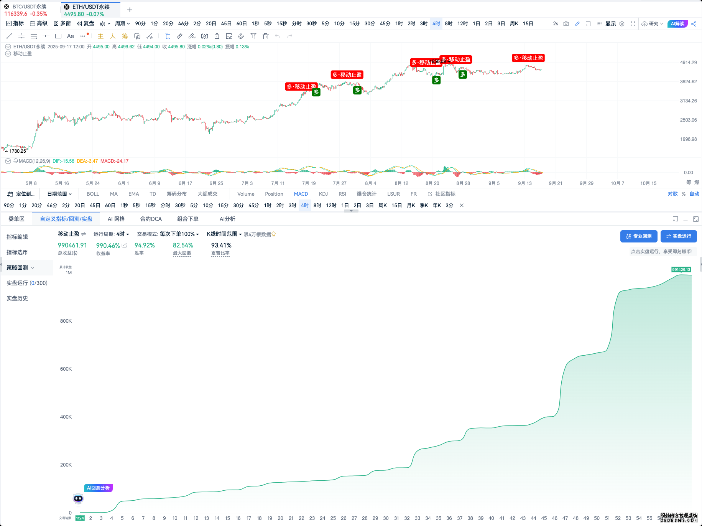
Task: Click the redo arrow in drawing toolbar
Action: click(x=290, y=36)
